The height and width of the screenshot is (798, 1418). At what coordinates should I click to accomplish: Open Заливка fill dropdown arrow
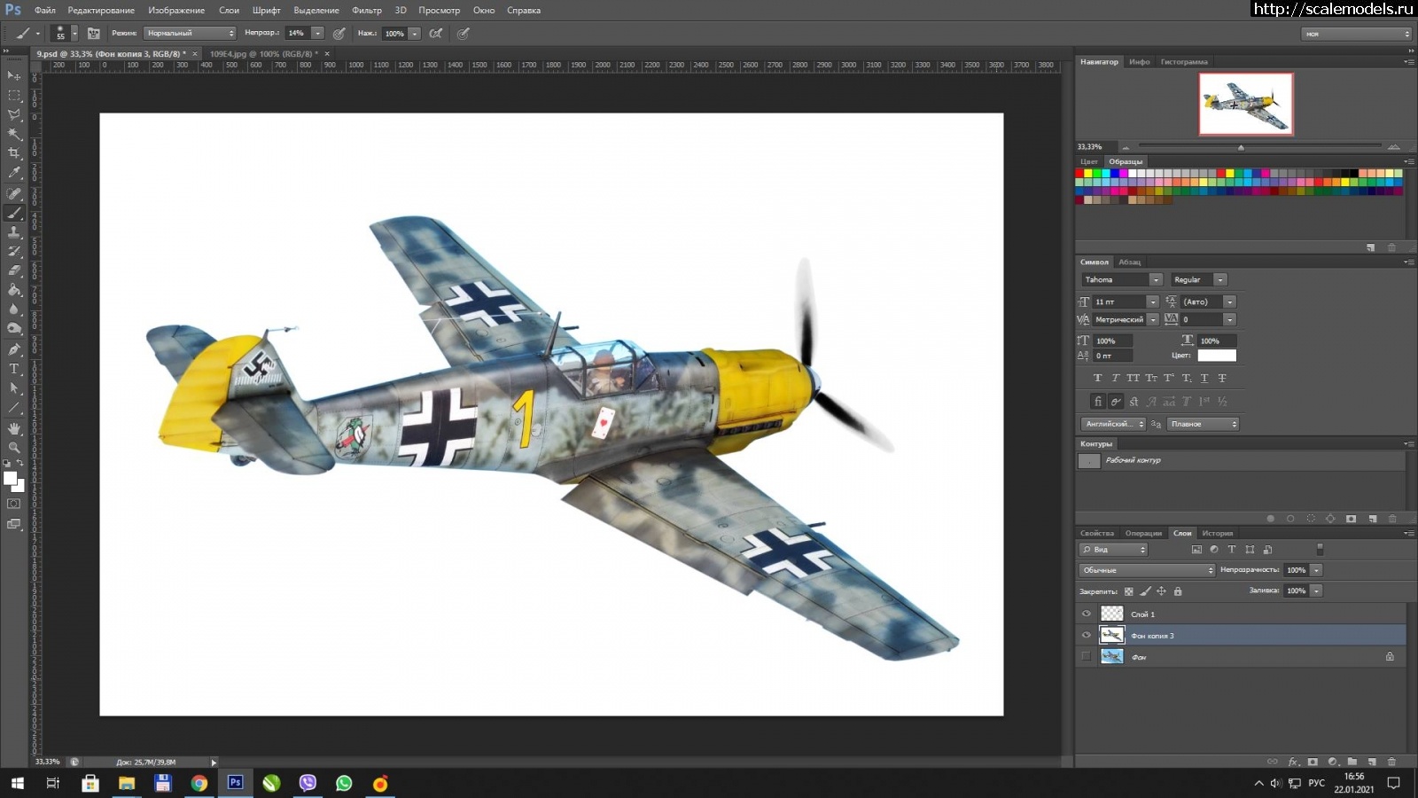[1316, 591]
